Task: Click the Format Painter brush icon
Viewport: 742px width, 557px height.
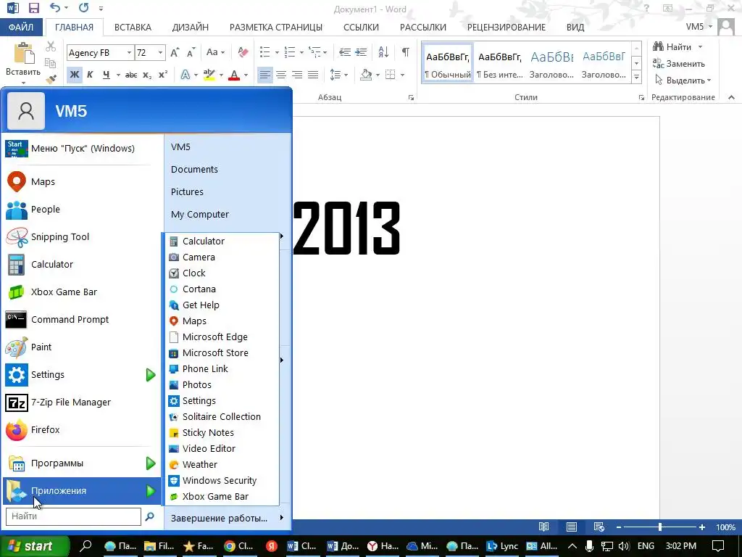Action: 51,79
